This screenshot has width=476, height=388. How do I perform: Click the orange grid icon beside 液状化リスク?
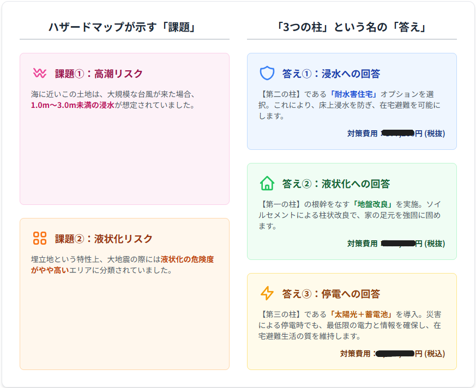(x=39, y=238)
